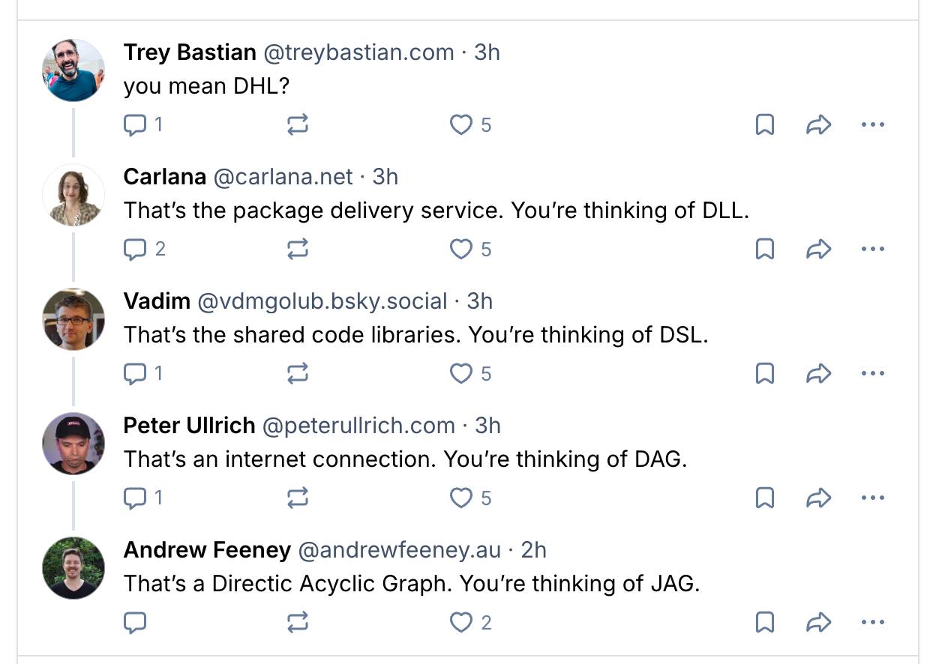Open more options on Andrew Feeney's post
Viewport: 939px width, 664px height.
pos(873,622)
